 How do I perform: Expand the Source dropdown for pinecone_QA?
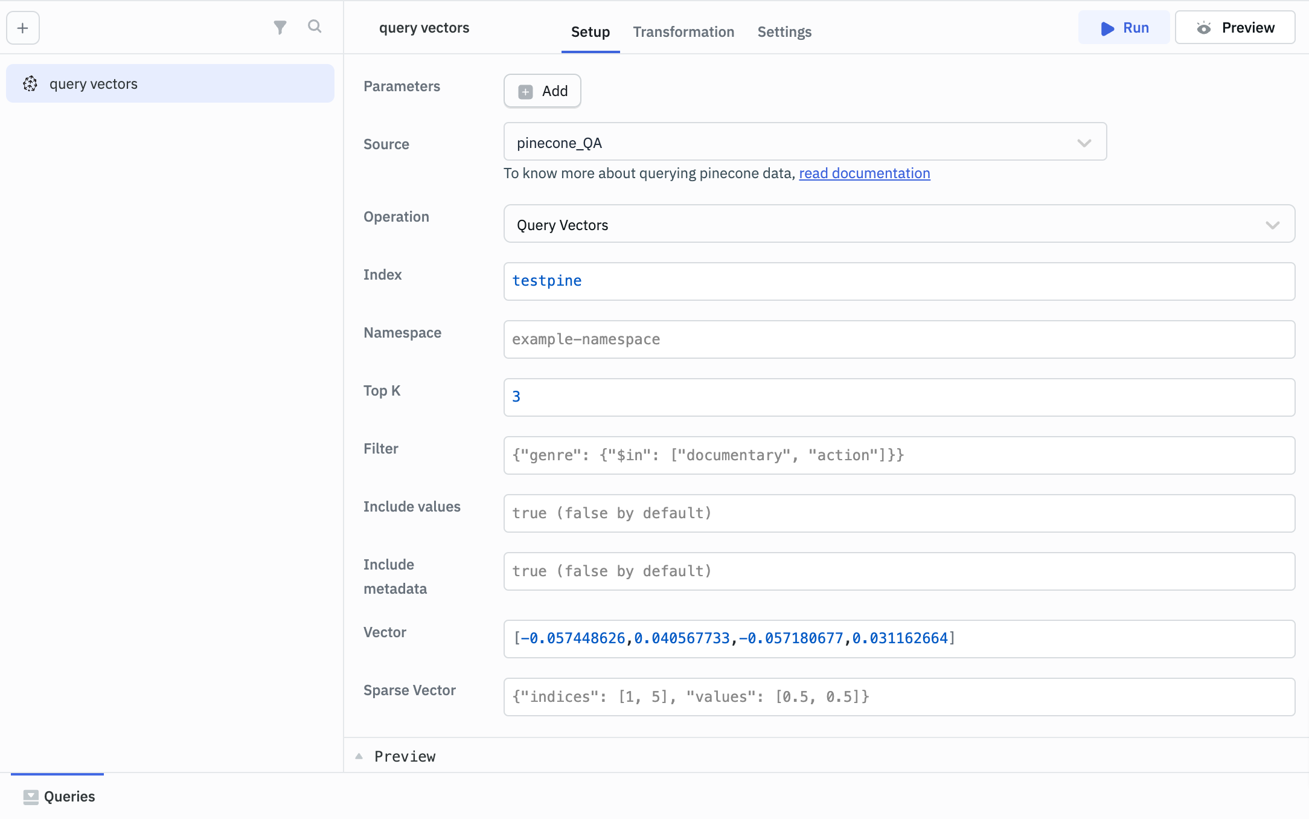[x=1084, y=143]
